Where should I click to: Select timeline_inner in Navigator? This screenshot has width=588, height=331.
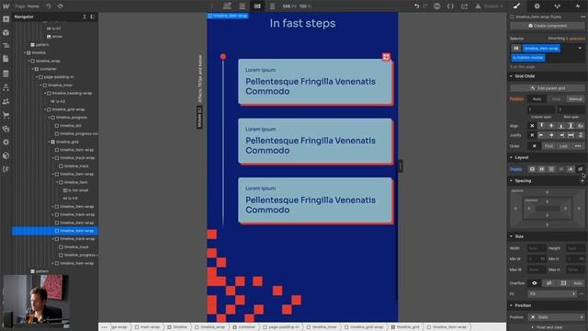click(60, 86)
